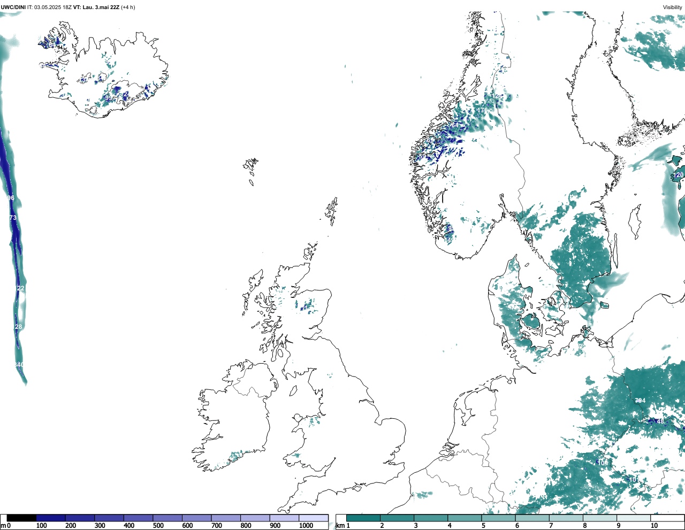The image size is (685, 530).
Task: Click the 'Visibility' title at top right
Action: (673, 7)
